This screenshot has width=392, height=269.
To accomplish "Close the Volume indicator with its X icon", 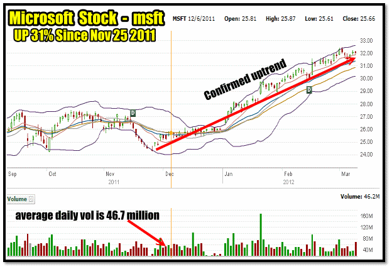I will point(31,199).
